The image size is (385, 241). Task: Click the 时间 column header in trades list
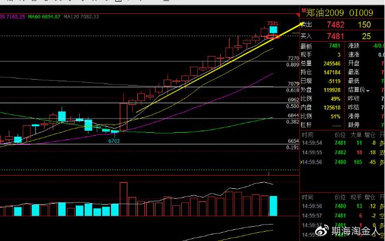(306, 134)
